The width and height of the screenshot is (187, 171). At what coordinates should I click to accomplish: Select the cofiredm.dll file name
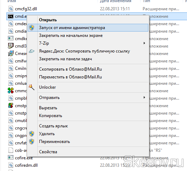[26, 165]
